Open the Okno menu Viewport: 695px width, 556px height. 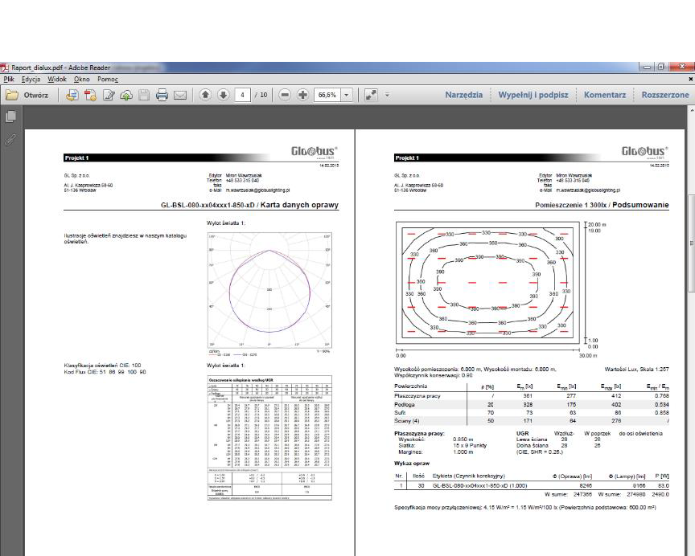(x=82, y=80)
